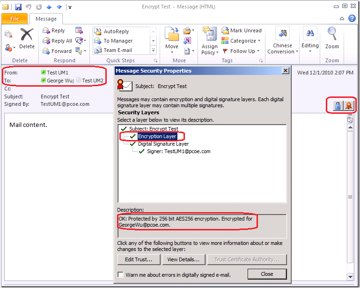Click the Trust Certificate Authority button

(x=247, y=259)
